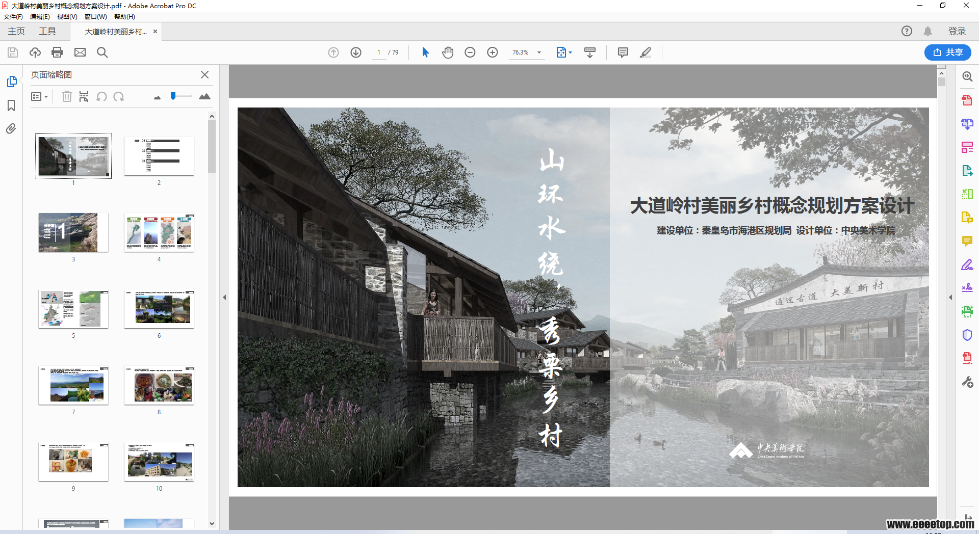Open fit page options dropdown arrow

[x=570, y=52]
